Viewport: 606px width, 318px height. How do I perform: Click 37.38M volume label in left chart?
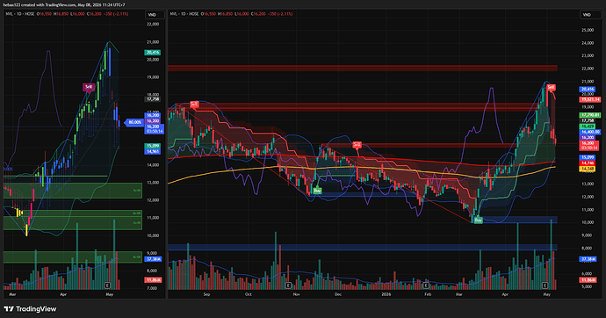tap(153, 259)
